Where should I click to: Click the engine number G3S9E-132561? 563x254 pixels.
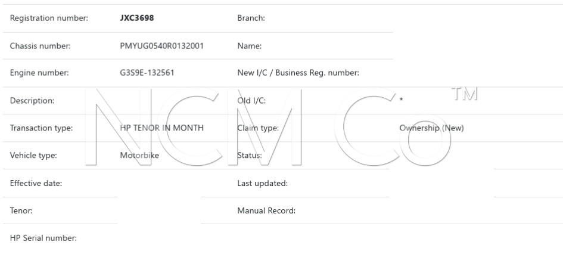(x=147, y=73)
